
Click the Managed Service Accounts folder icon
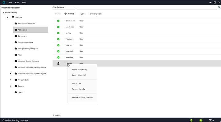(16, 61)
